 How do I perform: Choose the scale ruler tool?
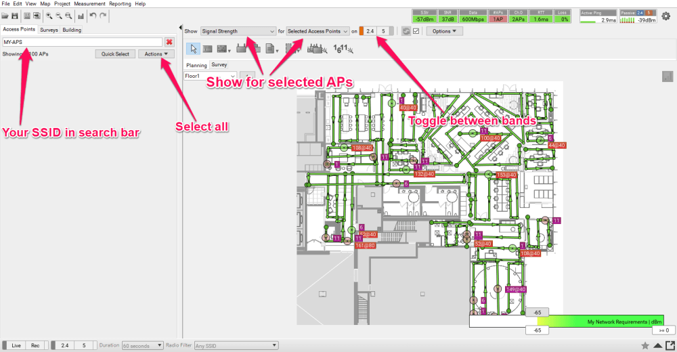coord(208,49)
